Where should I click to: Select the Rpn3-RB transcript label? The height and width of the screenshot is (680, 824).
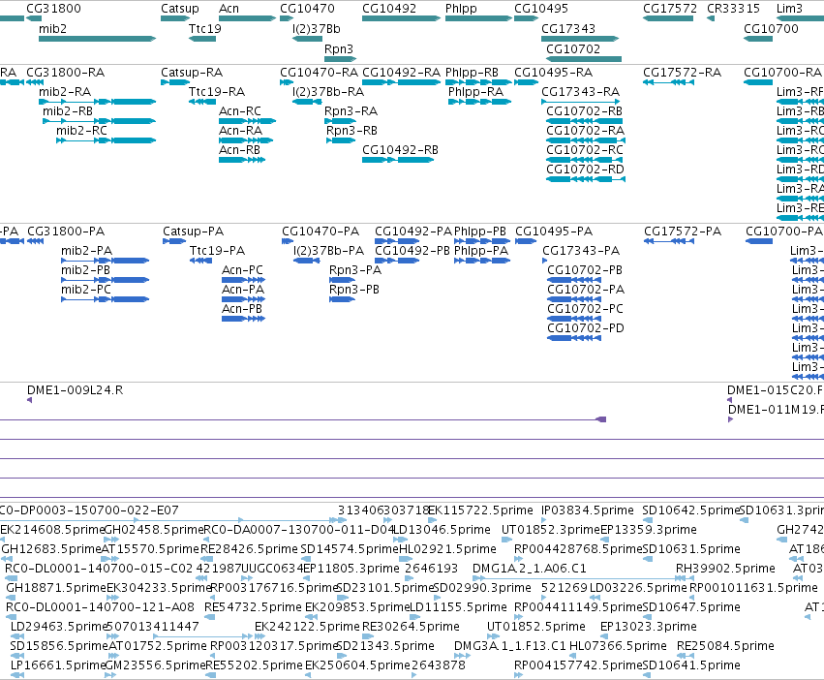(351, 131)
